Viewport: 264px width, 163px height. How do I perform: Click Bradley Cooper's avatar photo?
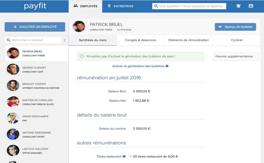click(x=13, y=86)
